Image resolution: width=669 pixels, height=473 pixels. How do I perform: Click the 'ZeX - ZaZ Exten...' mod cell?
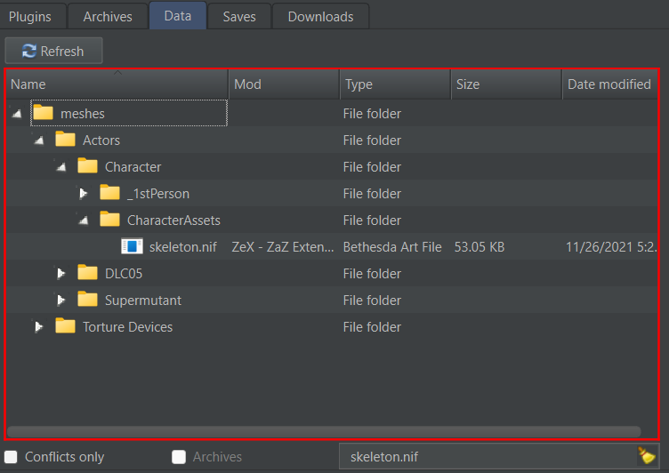282,247
